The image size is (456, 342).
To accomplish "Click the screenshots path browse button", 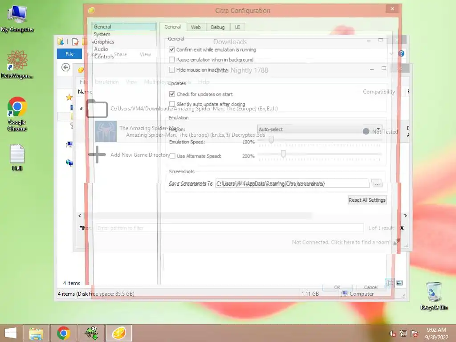I will pos(377,183).
